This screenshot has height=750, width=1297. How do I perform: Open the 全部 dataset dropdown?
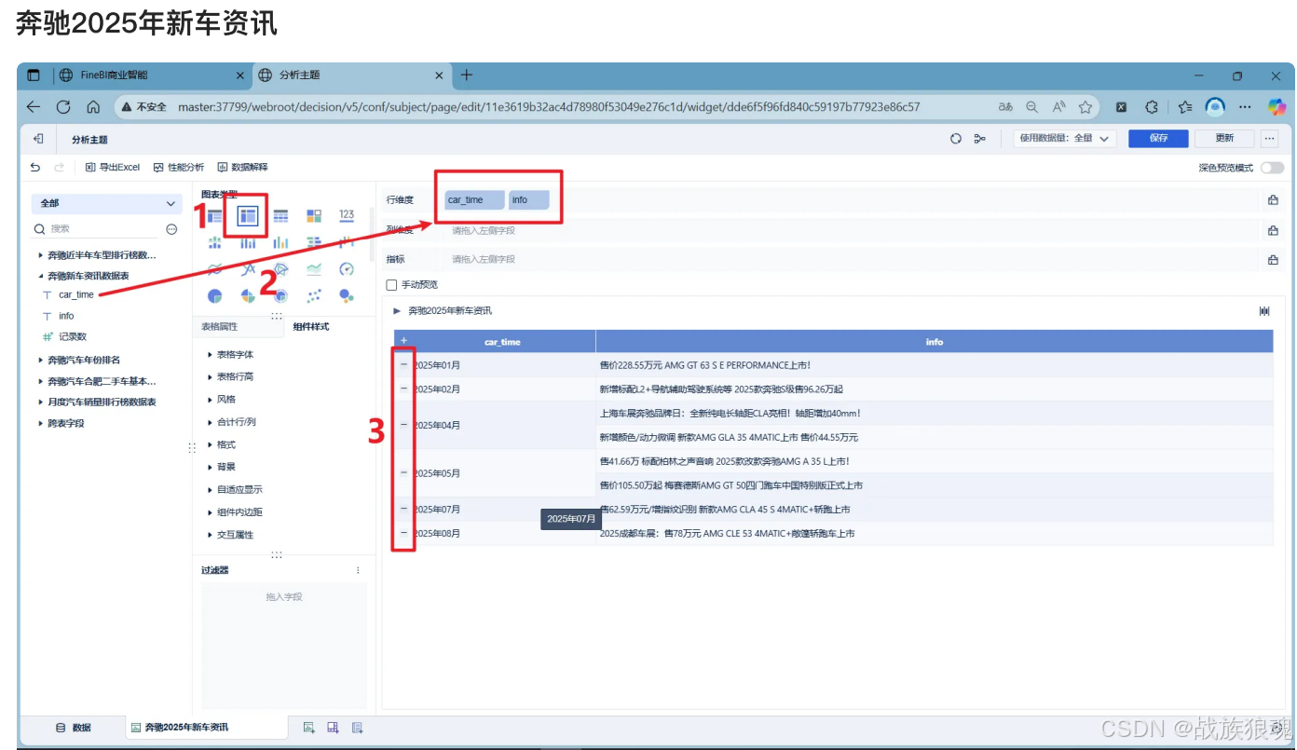pyautogui.click(x=107, y=203)
